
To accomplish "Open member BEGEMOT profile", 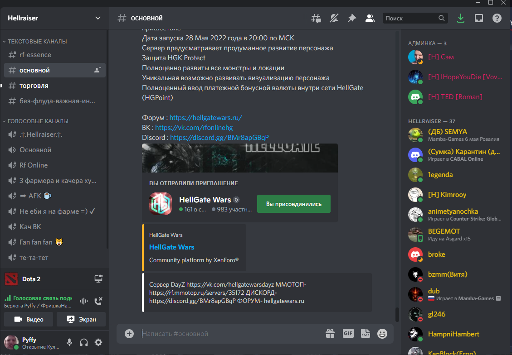I will coord(456,235).
